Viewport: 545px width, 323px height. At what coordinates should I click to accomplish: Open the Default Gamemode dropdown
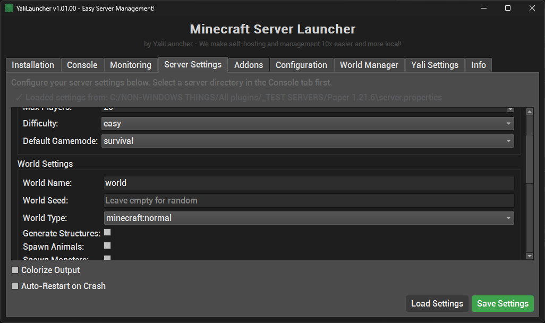click(x=308, y=141)
